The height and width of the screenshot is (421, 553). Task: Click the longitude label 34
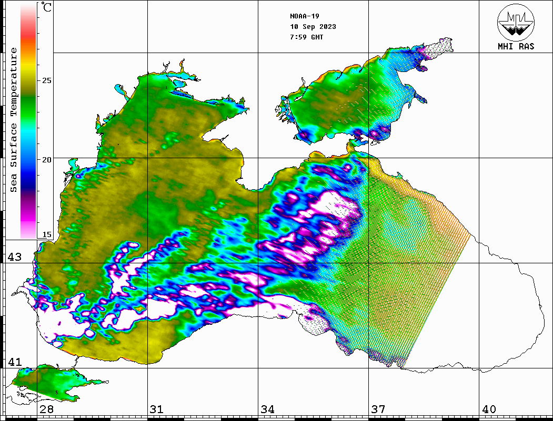tap(267, 409)
